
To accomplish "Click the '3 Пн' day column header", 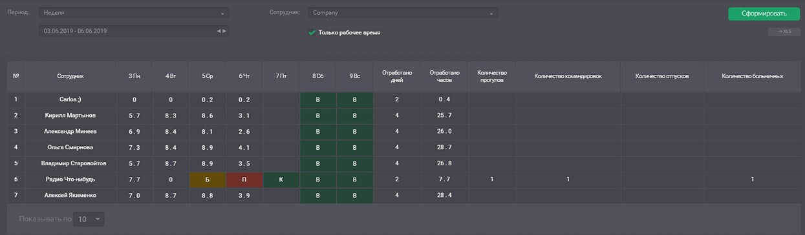I will point(134,76).
